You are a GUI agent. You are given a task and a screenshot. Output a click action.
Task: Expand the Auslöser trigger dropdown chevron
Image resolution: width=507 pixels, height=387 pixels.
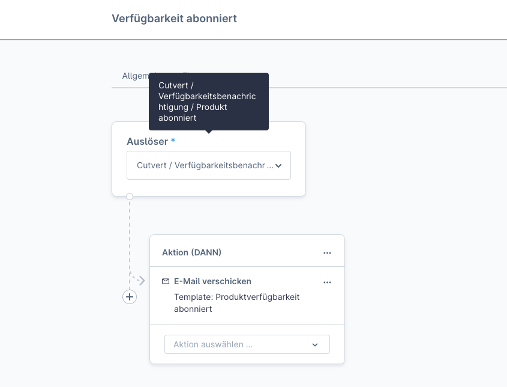[278, 166]
